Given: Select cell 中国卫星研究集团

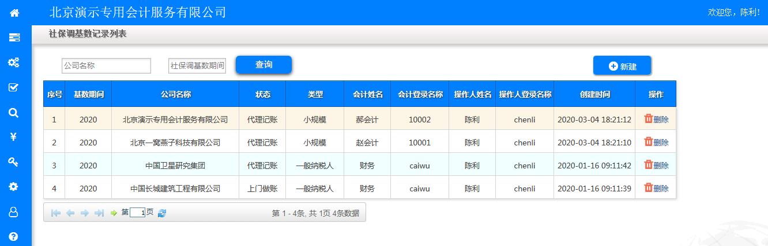Looking at the screenshot, I should coord(175,166).
